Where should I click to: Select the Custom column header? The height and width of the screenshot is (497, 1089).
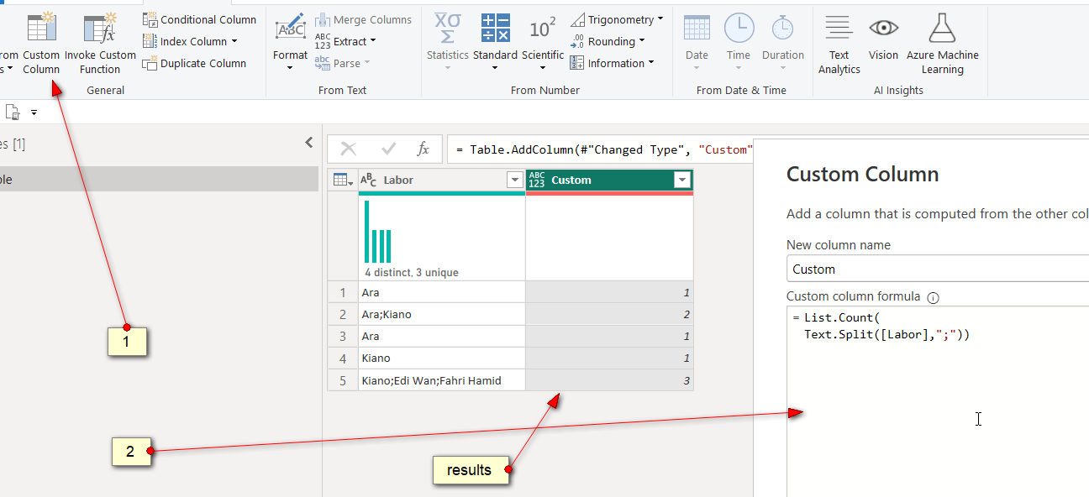click(609, 180)
